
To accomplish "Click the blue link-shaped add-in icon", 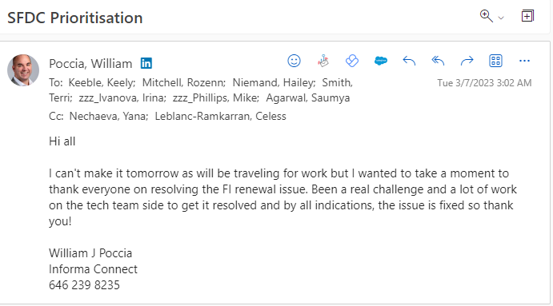I will pyautogui.click(x=352, y=61).
